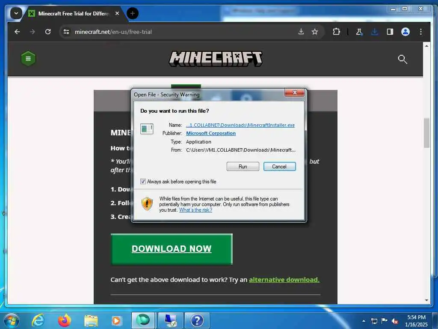Close the Security Warning dialog

pyautogui.click(x=294, y=93)
